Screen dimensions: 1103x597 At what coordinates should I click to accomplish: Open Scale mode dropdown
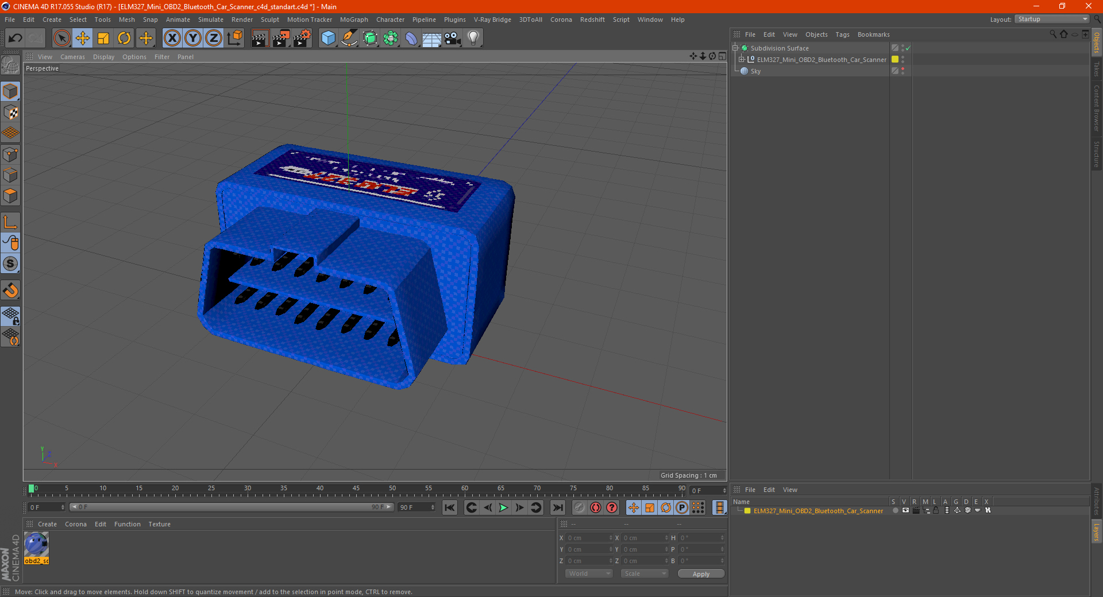pos(645,573)
